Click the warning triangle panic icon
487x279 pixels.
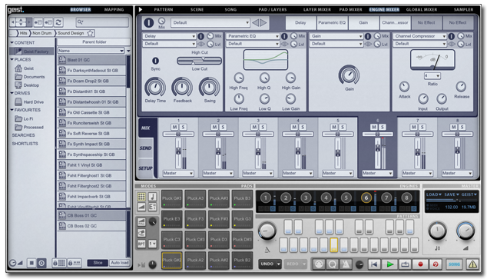472,264
